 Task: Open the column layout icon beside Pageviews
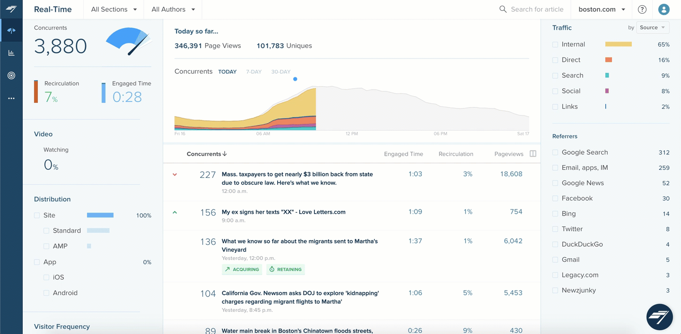533,154
